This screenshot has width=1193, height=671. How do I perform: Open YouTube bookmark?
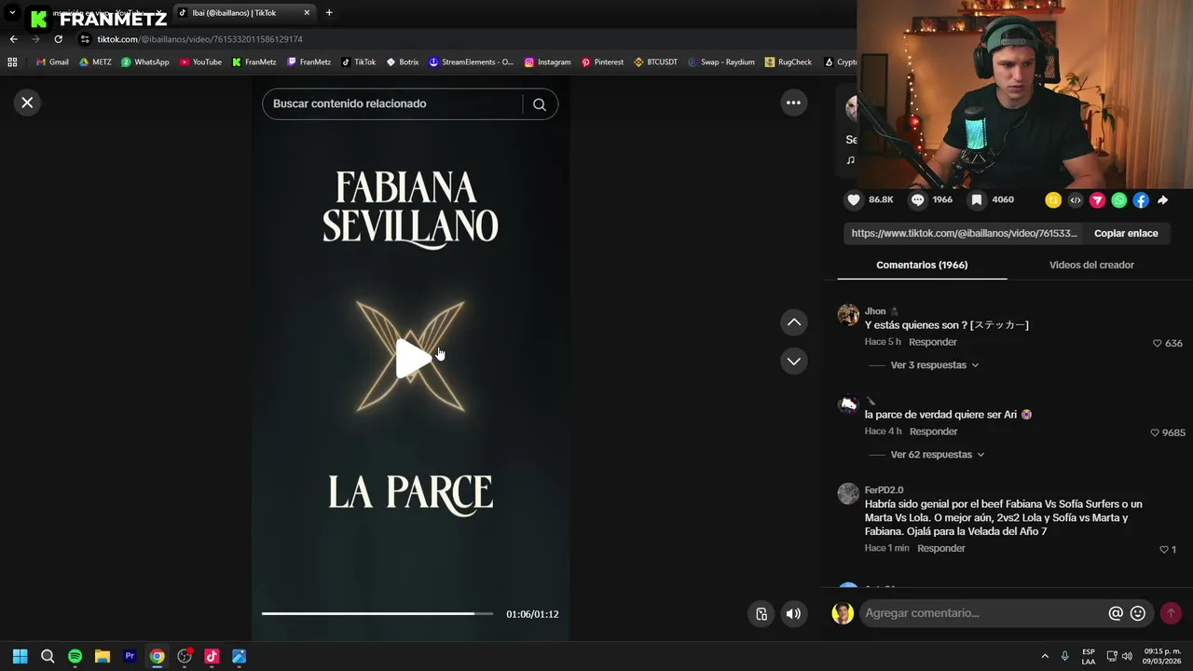click(200, 62)
